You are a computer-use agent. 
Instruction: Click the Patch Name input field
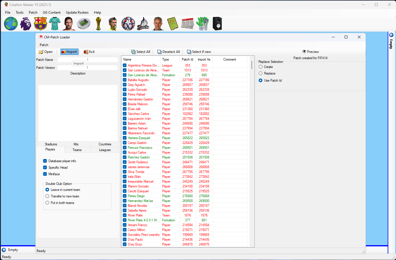pyautogui.click(x=88, y=60)
